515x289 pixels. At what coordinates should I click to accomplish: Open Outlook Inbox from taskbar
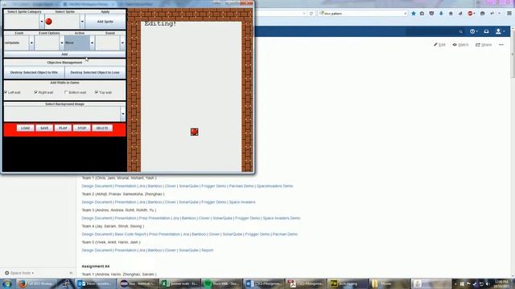pos(95,283)
